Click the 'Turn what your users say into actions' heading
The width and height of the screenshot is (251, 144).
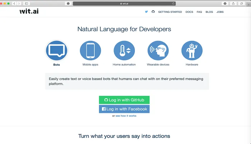tap(124, 136)
